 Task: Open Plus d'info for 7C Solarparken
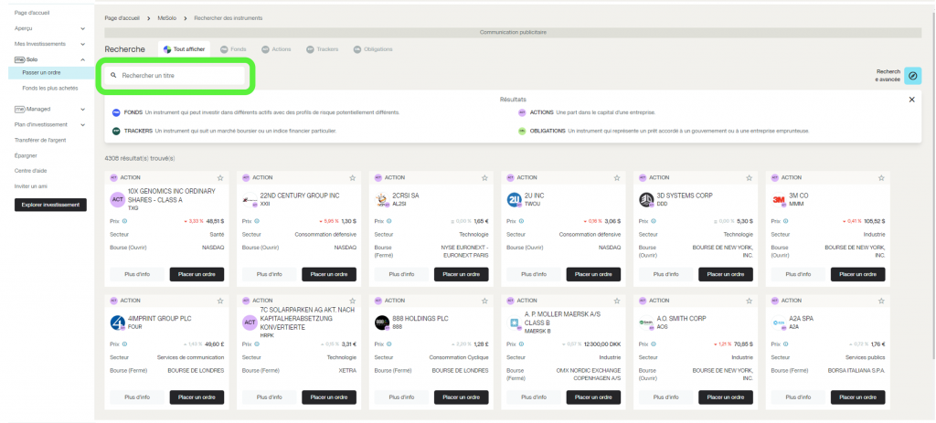[x=270, y=397]
